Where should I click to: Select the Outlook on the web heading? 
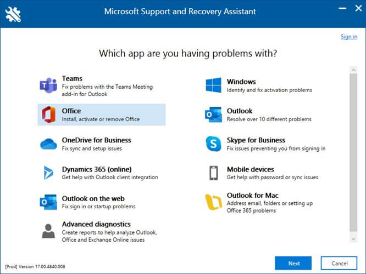click(x=93, y=198)
